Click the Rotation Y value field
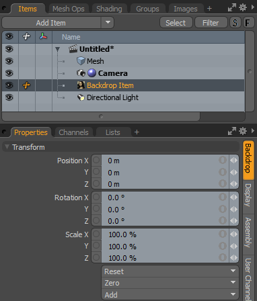 165,209
